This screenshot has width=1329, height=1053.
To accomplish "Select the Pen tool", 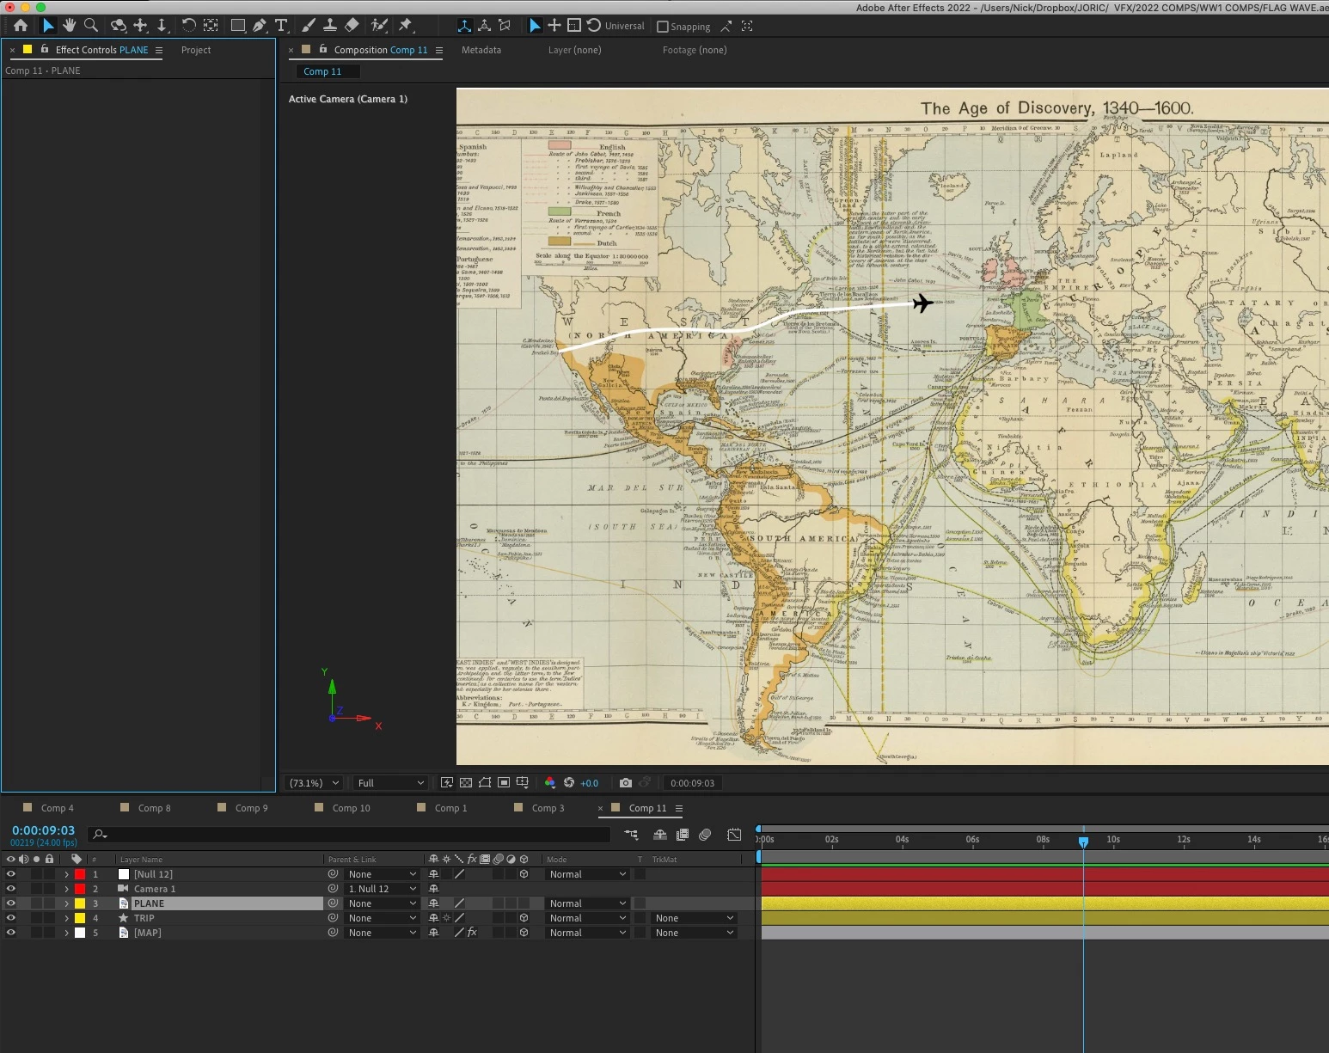I will tap(260, 26).
